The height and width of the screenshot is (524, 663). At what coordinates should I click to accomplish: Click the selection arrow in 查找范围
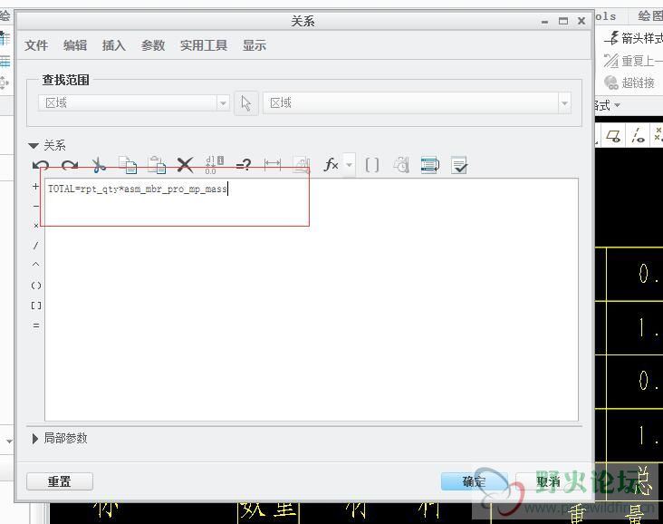pyautogui.click(x=246, y=103)
